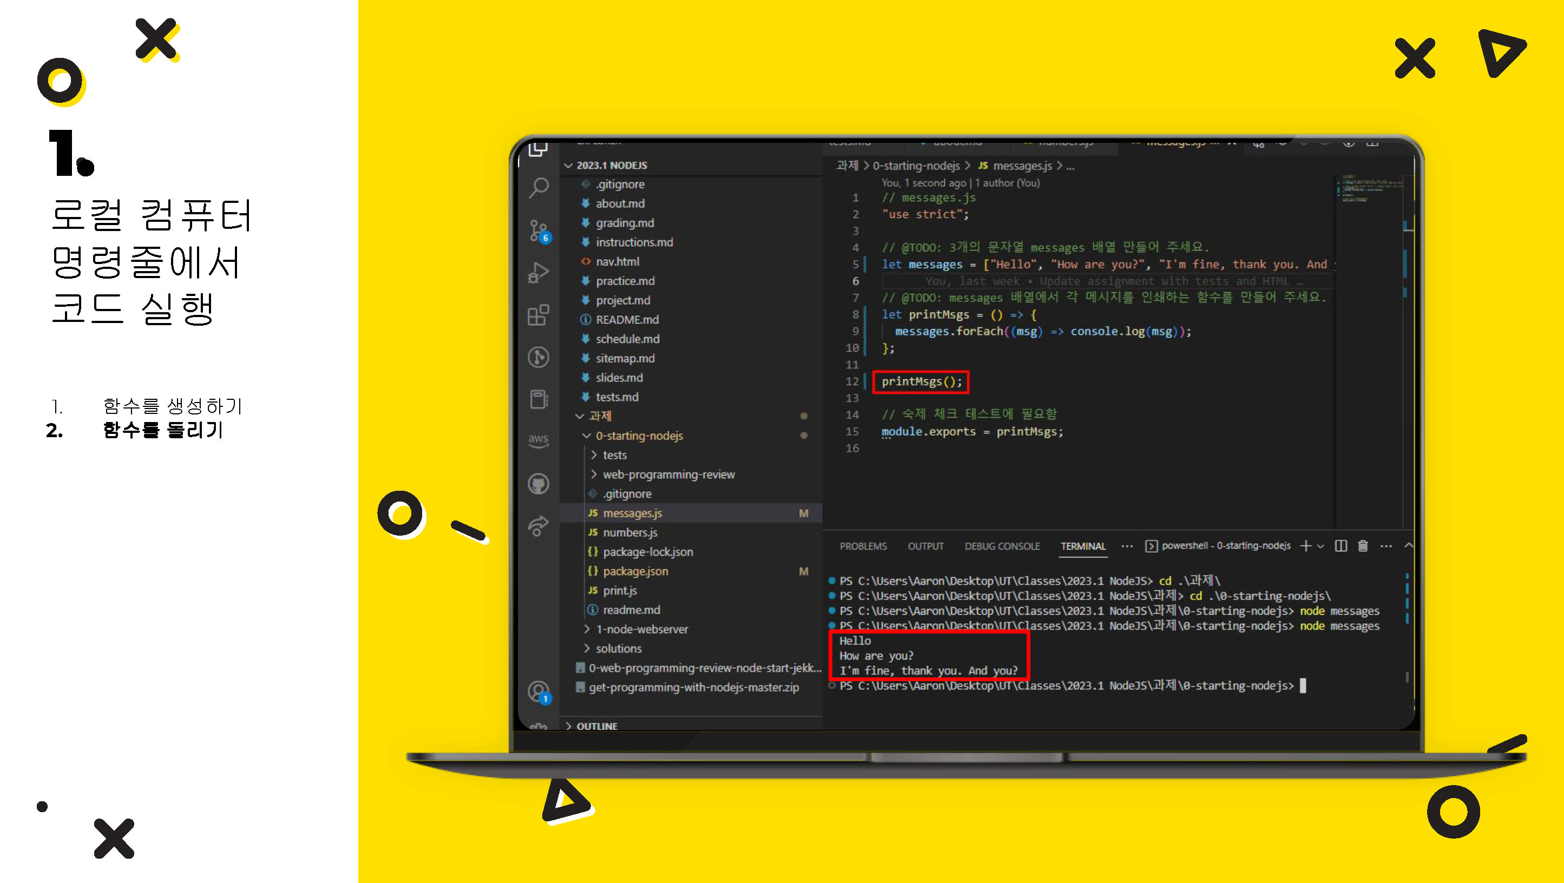Expand the web-programming-review folder
The width and height of the screenshot is (1564, 883).
tap(594, 475)
